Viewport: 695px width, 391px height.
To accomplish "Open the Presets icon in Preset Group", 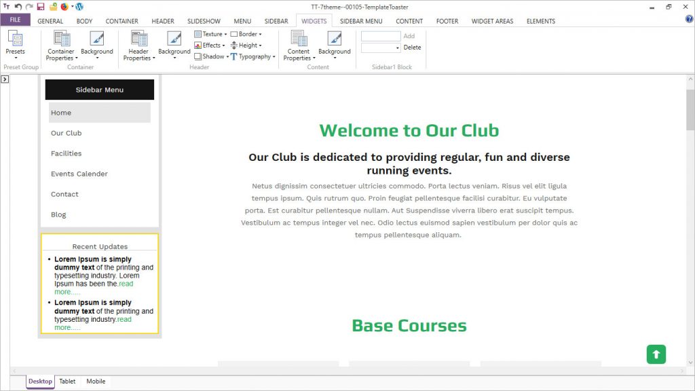I will [15, 39].
